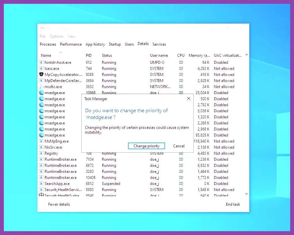
Task: Click SearchApp.exe process icon
Action: pos(41,184)
